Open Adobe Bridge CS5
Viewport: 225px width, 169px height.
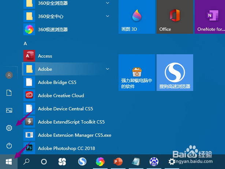coord(67,82)
